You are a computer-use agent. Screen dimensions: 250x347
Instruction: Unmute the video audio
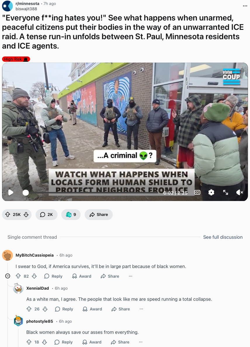click(x=239, y=193)
